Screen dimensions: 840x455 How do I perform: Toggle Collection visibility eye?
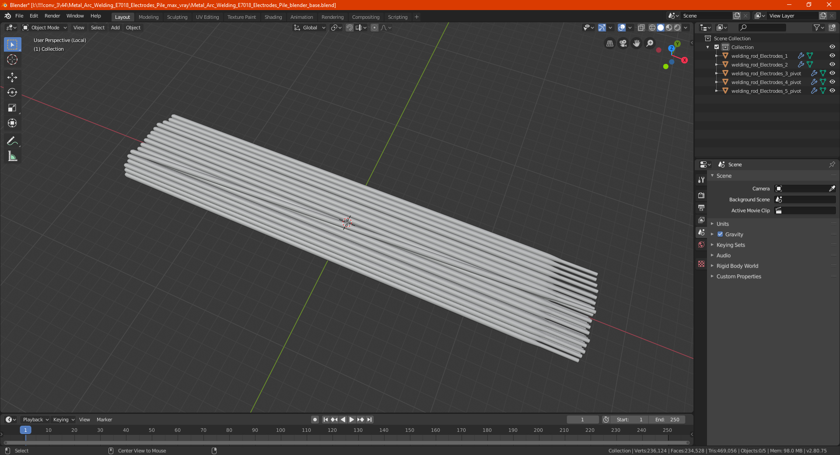point(832,47)
